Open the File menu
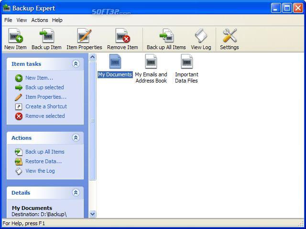This screenshot has width=306, height=229. (x=8, y=20)
